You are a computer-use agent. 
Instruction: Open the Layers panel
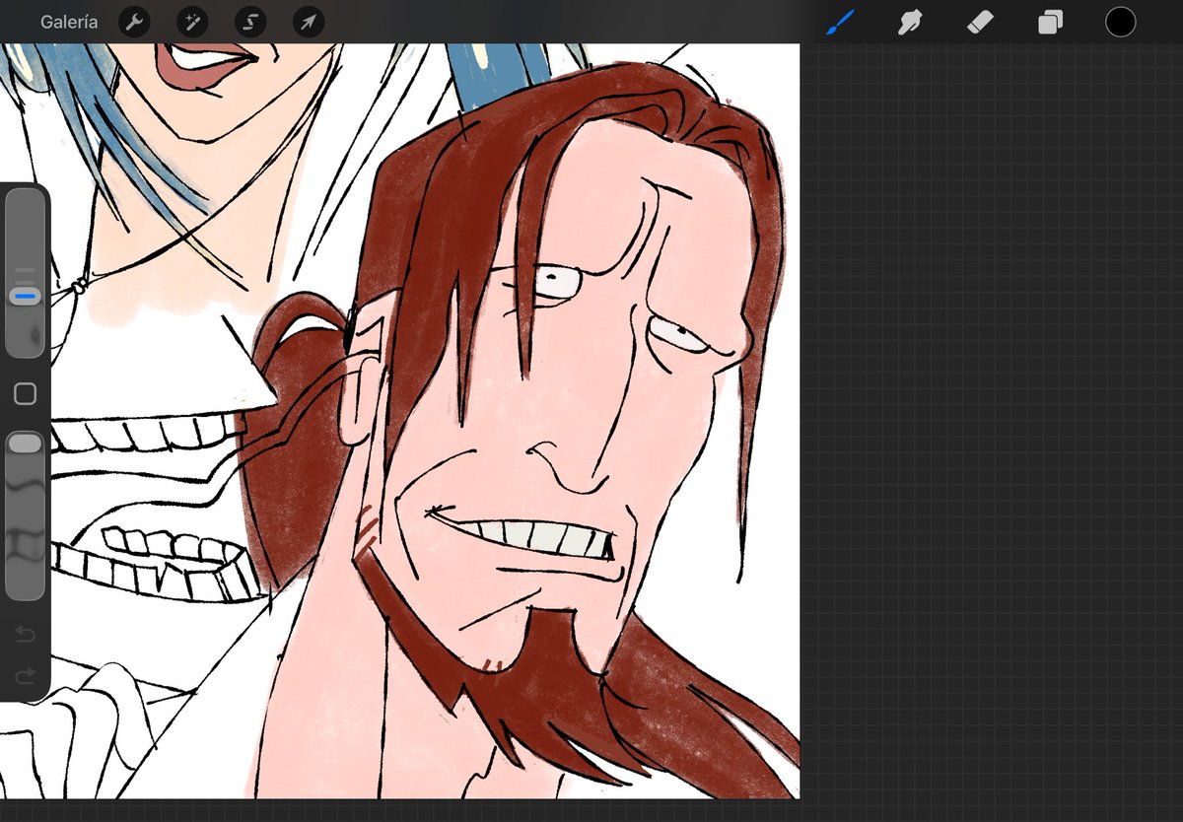pyautogui.click(x=1050, y=22)
